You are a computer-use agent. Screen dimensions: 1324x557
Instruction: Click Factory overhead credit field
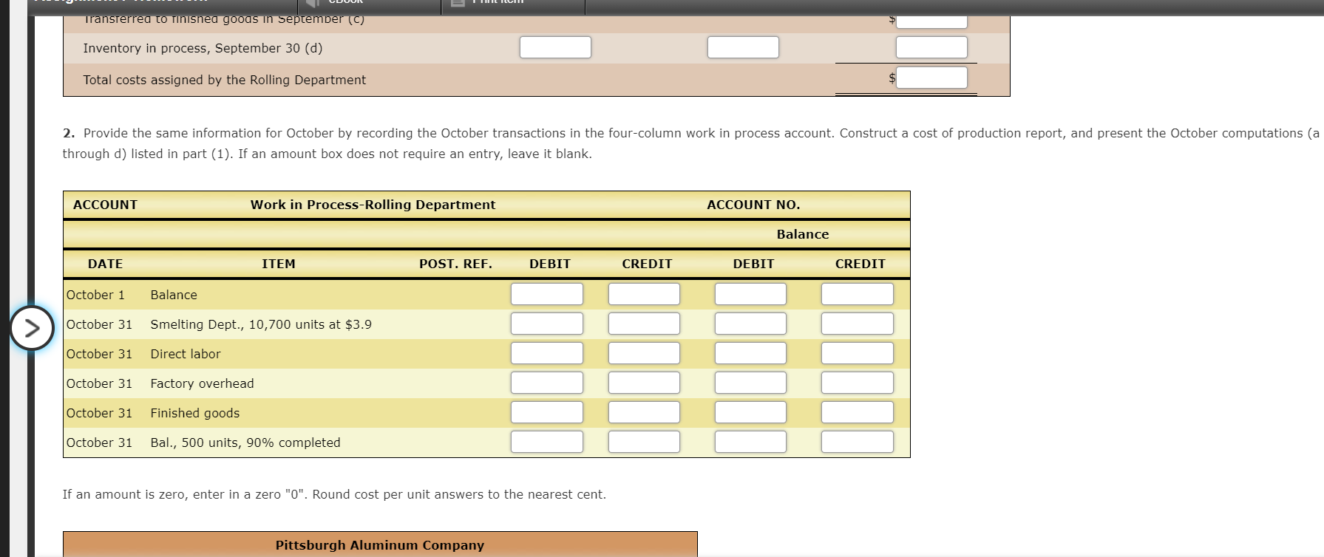[x=644, y=383]
